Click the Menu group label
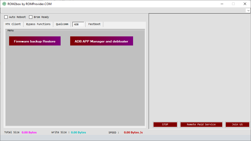Image resolution: width=251 pixels, height=141 pixels. pyautogui.click(x=11, y=30)
